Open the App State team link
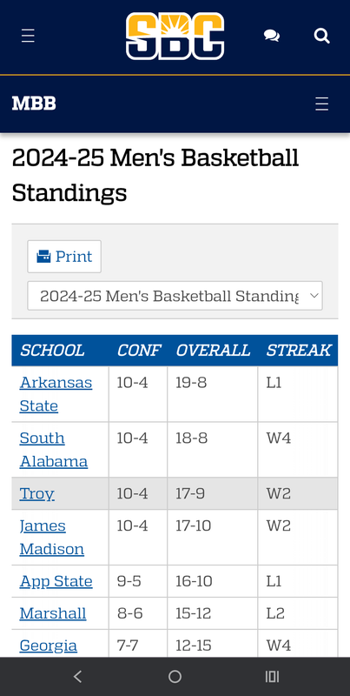This screenshot has height=696, width=350. (56, 581)
